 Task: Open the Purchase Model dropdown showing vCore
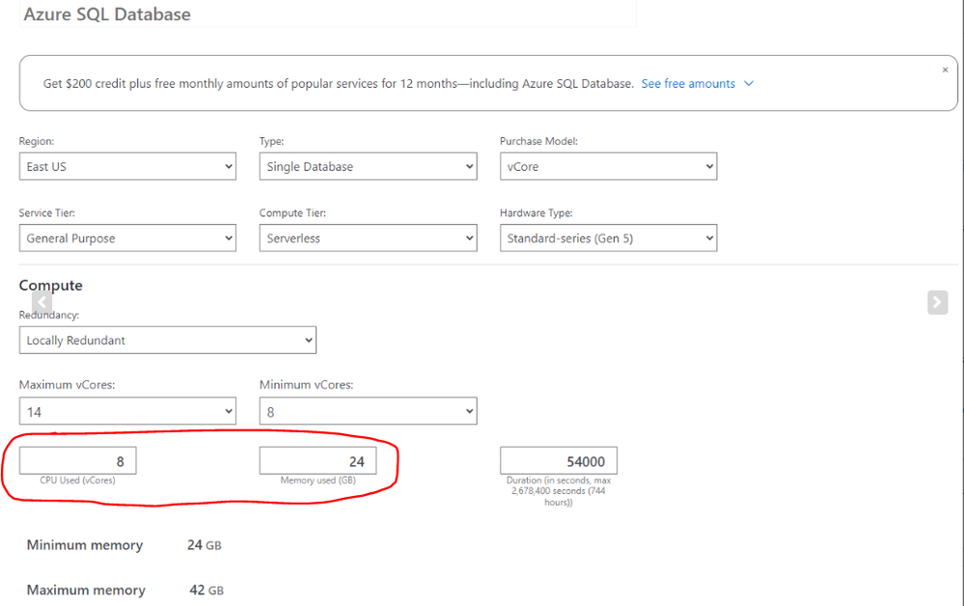(608, 167)
